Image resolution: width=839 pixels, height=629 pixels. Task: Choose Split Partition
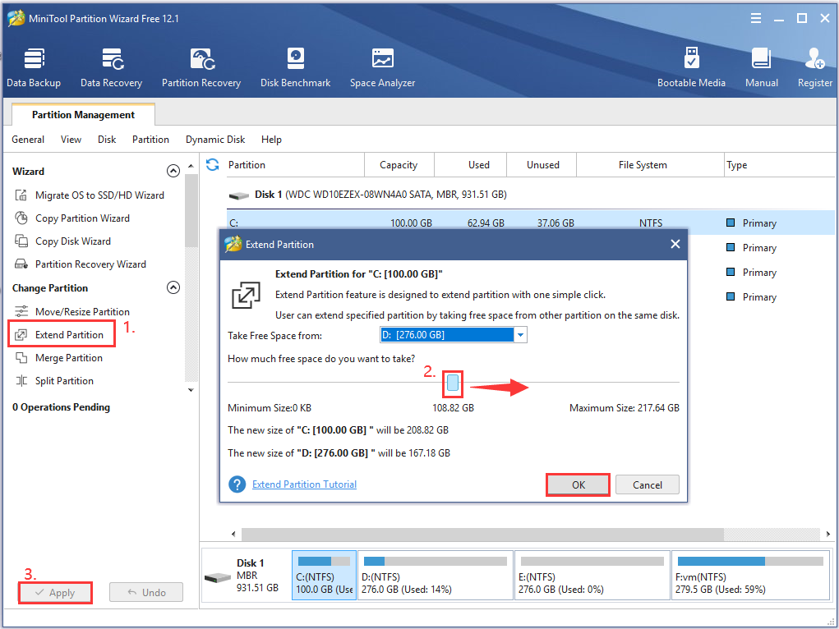[x=54, y=381]
